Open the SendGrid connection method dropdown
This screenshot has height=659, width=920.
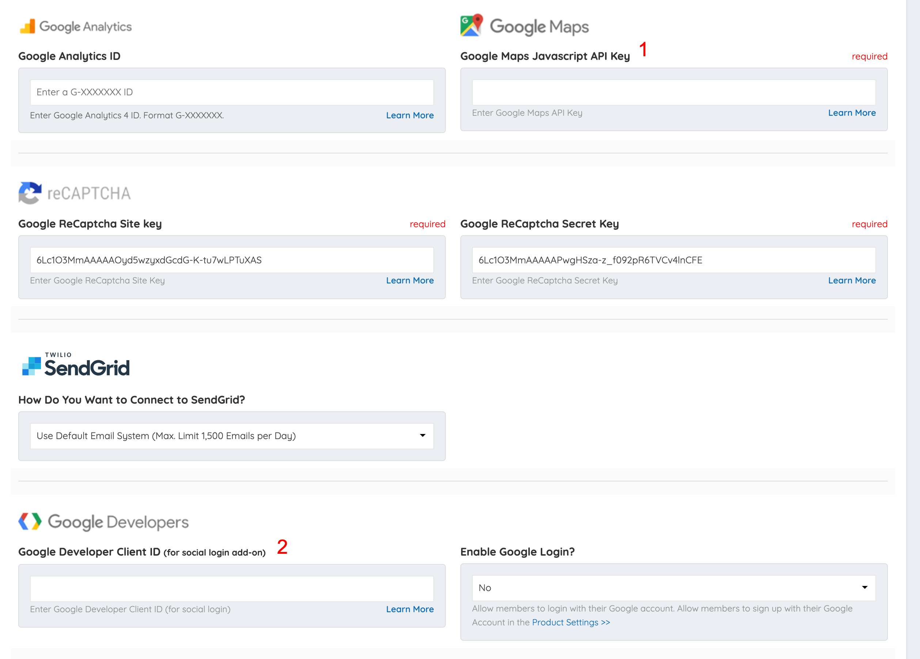[x=232, y=436]
